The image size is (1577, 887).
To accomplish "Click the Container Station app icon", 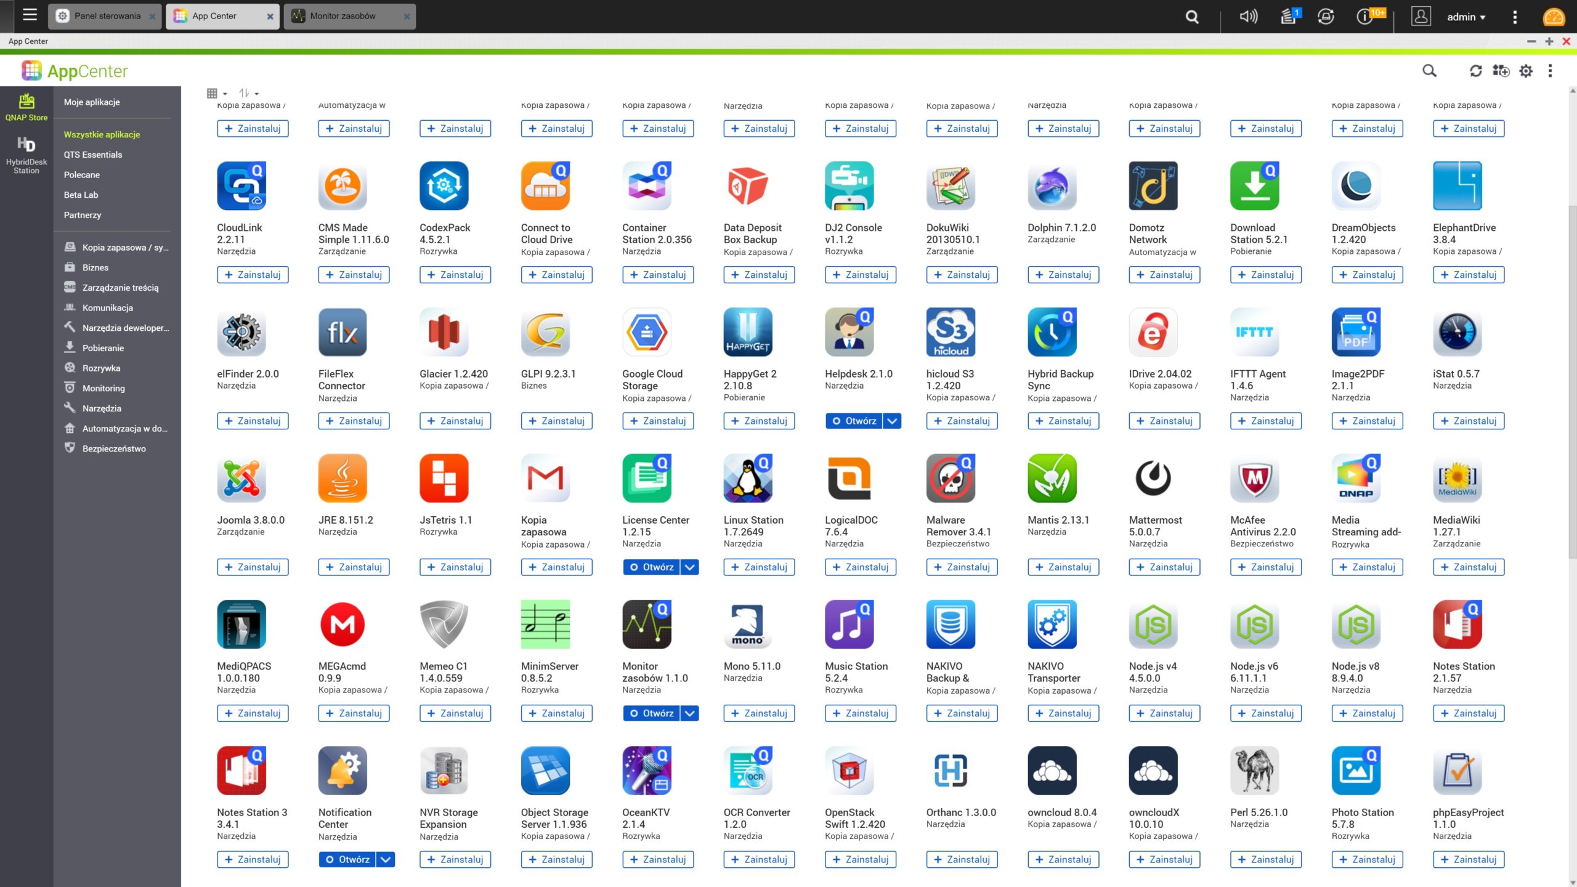I will coord(647,185).
